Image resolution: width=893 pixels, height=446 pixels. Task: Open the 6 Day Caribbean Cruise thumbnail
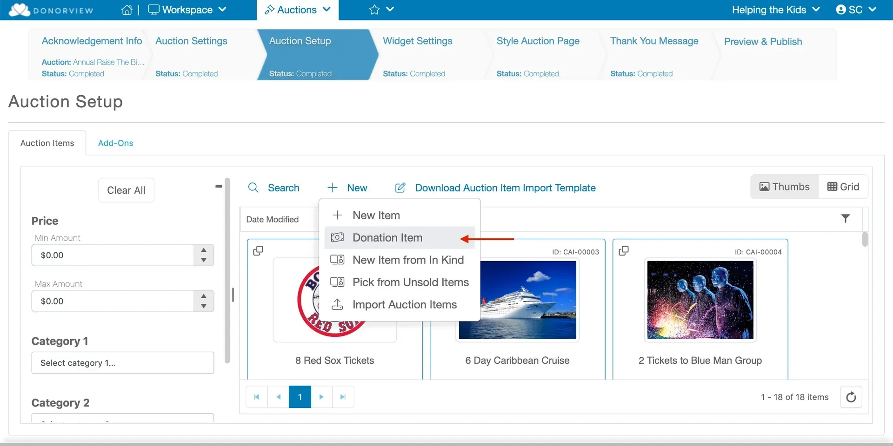(518, 300)
